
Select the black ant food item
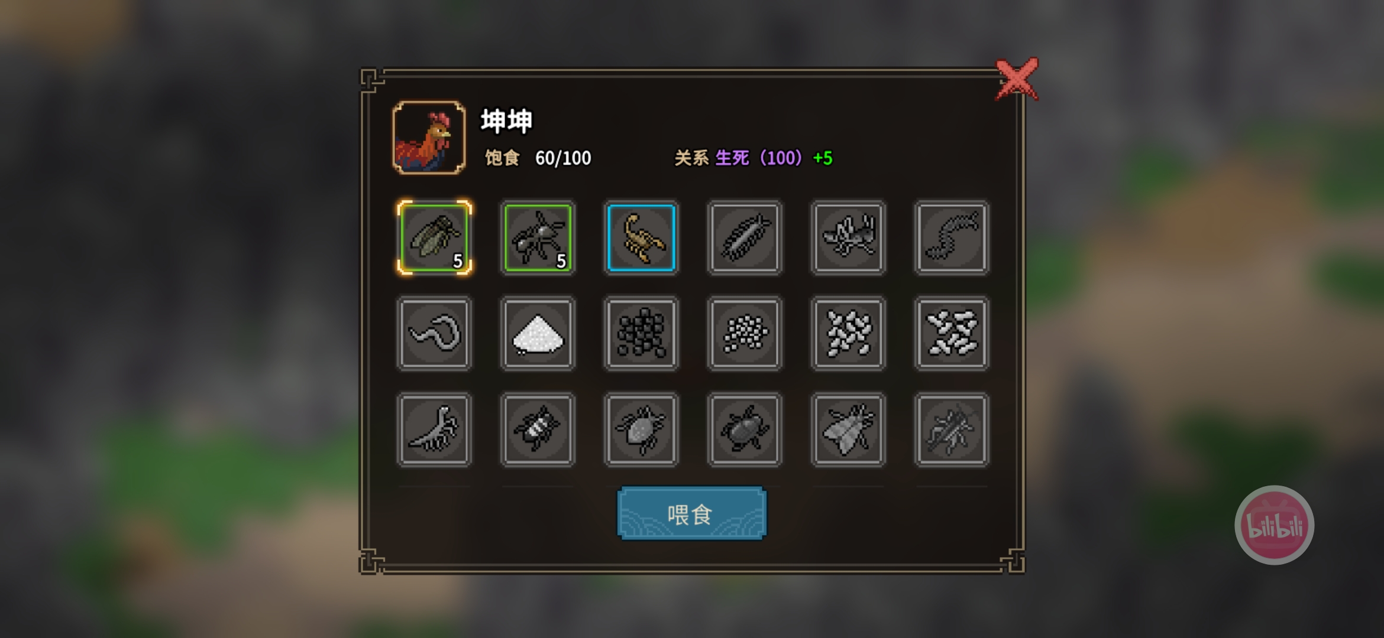tap(538, 237)
